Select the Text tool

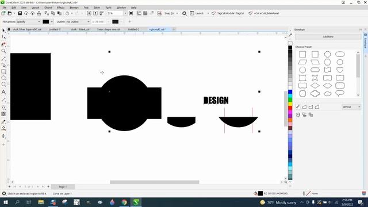pyautogui.click(x=3, y=92)
